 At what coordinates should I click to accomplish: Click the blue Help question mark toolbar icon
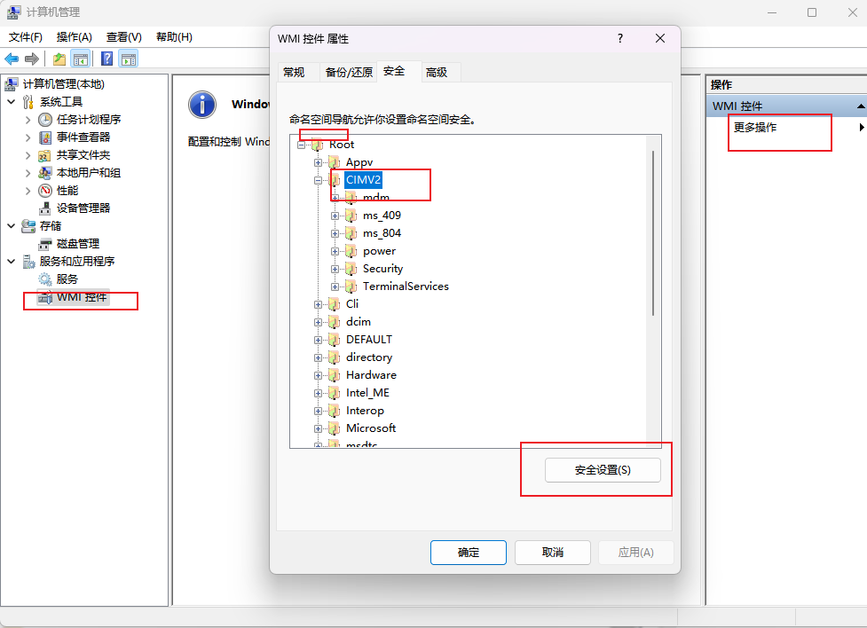(x=106, y=59)
